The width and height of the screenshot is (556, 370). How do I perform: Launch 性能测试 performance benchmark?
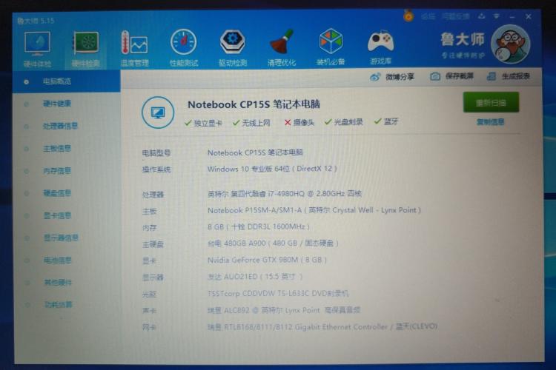pyautogui.click(x=184, y=48)
